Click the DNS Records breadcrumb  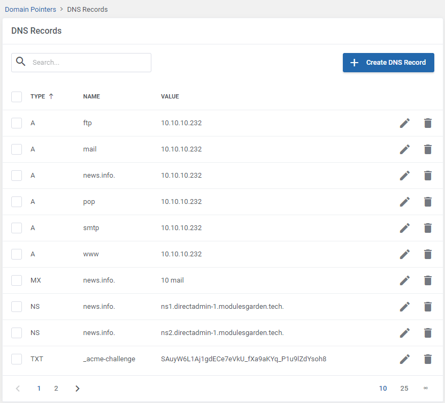87,10
